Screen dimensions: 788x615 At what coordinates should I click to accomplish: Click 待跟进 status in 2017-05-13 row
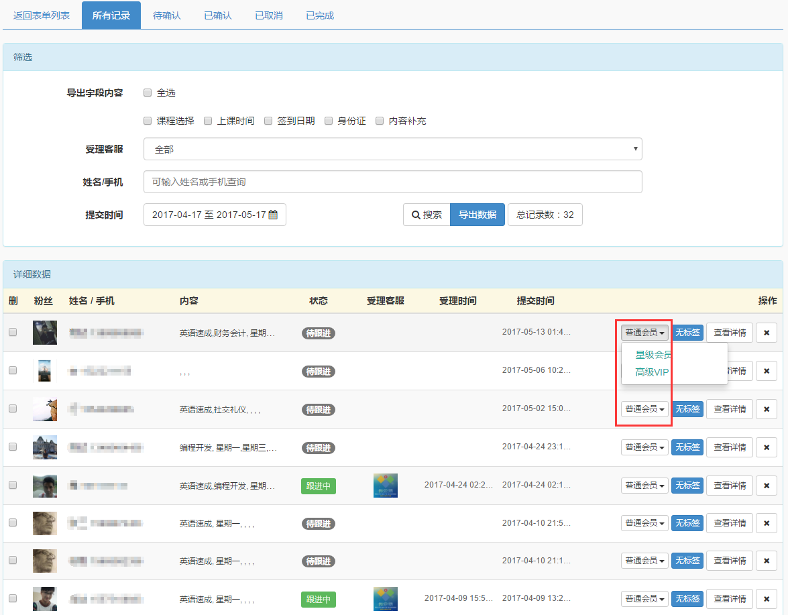[x=318, y=333]
